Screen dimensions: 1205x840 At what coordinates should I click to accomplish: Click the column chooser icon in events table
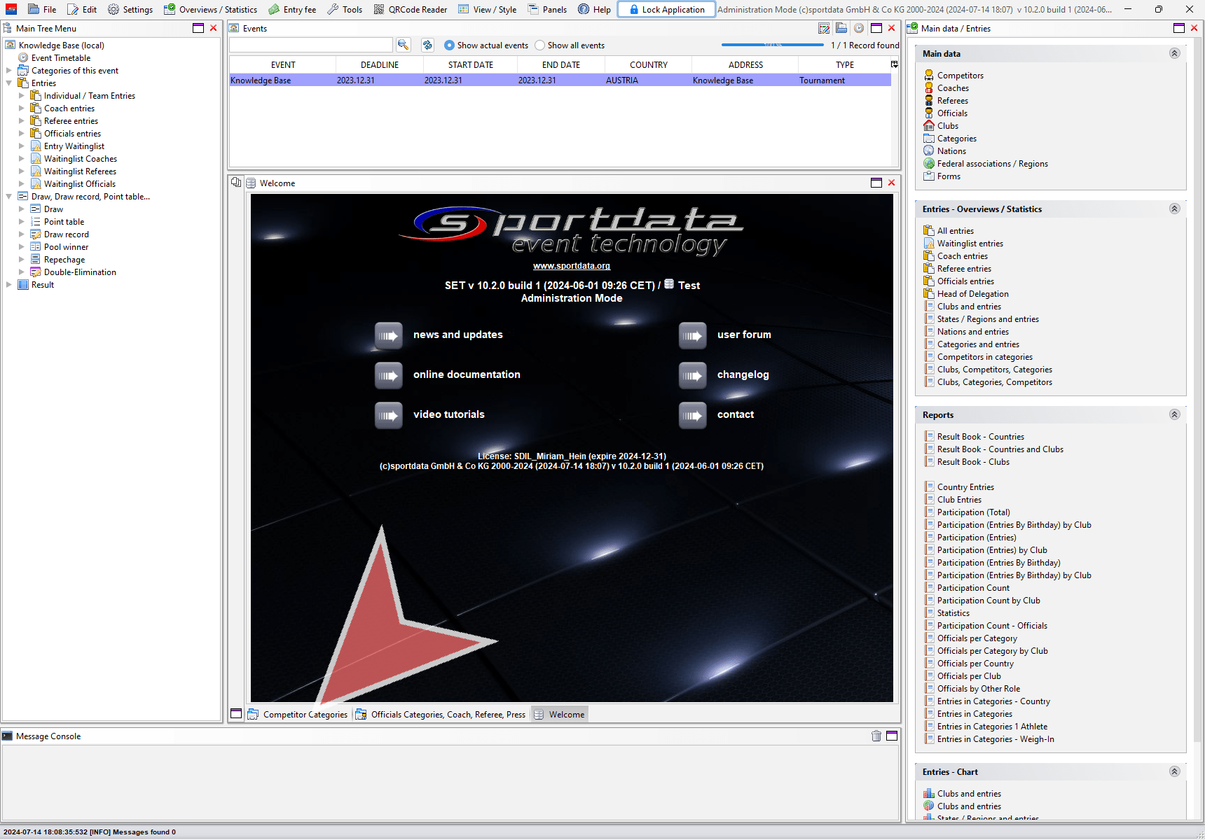tap(894, 64)
